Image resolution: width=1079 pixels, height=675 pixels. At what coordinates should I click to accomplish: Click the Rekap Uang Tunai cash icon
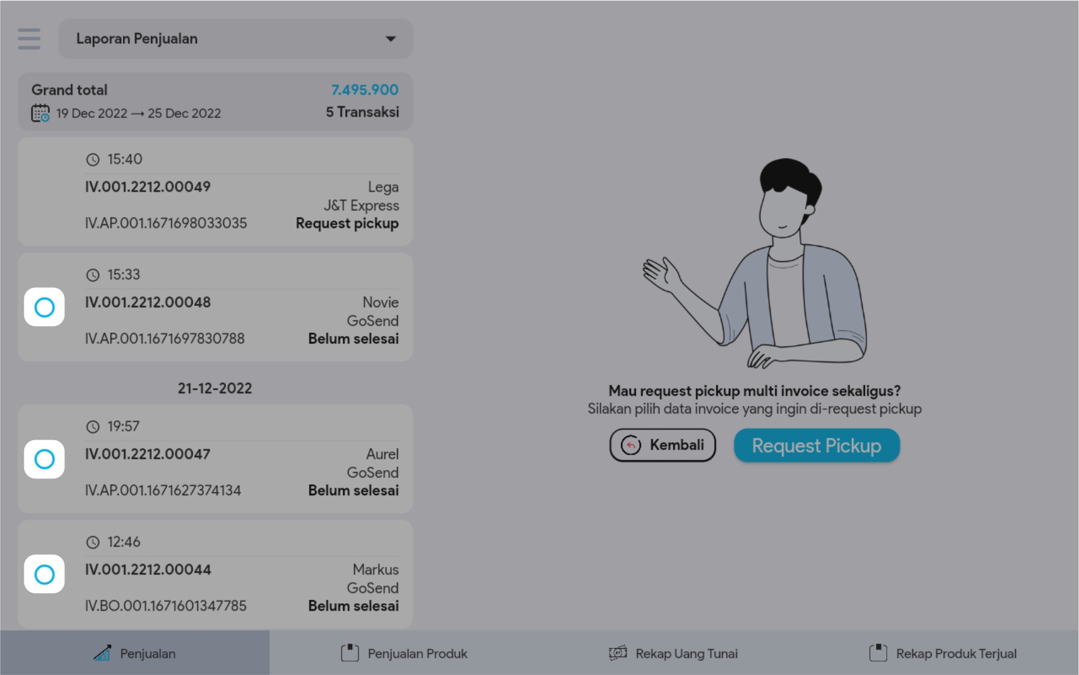tap(618, 653)
